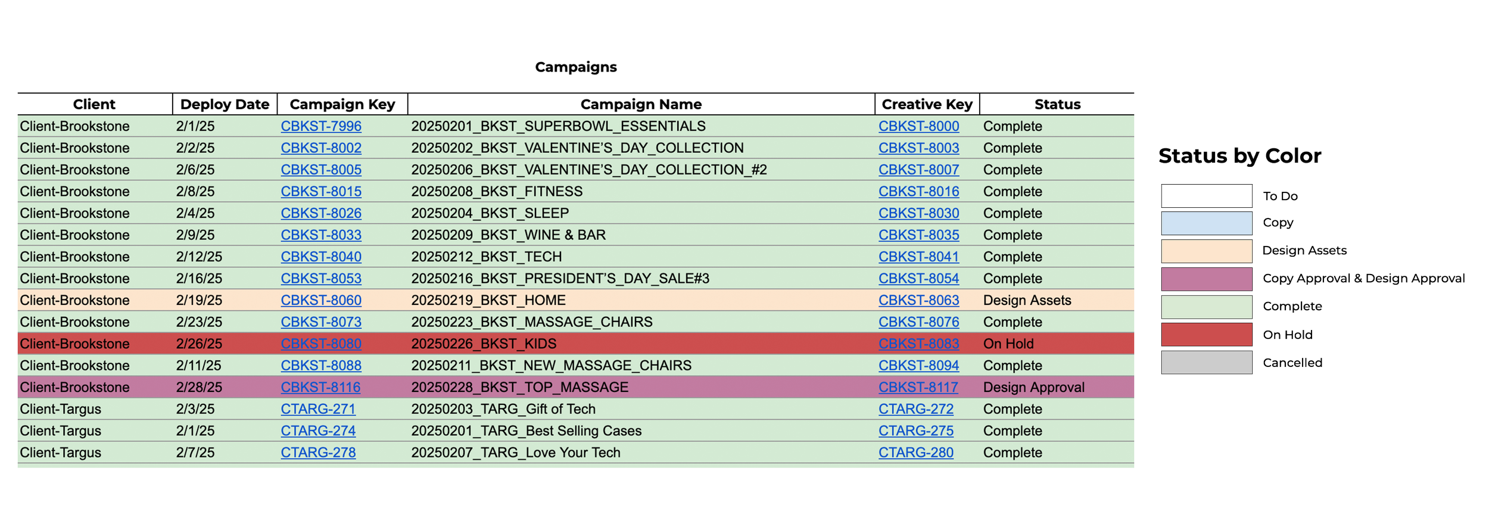Follow creative key link CBKST-8030

[919, 213]
